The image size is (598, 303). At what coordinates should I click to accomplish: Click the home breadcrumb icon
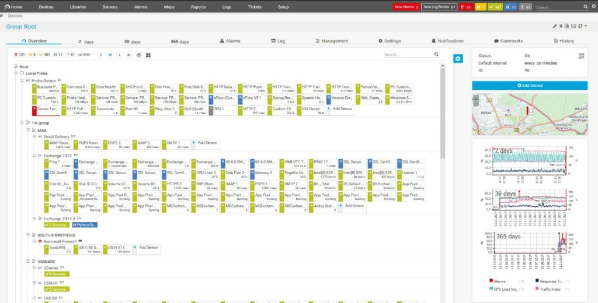click(2, 16)
